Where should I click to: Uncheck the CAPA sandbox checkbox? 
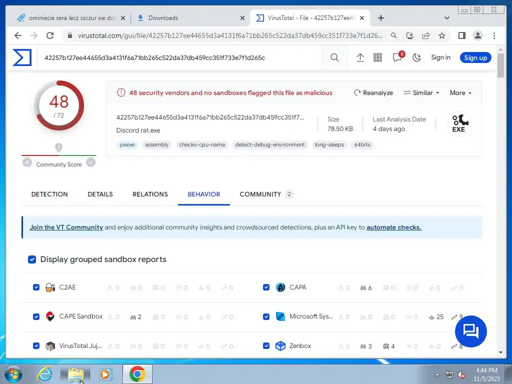pyautogui.click(x=266, y=287)
